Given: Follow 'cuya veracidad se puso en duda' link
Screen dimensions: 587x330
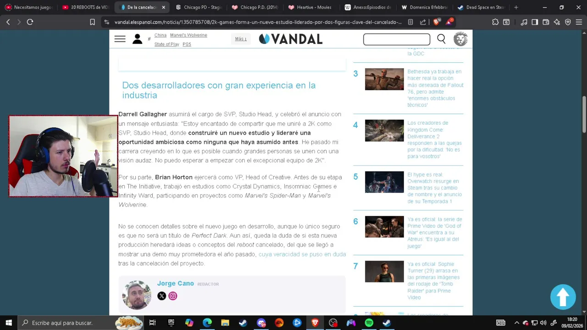Looking at the screenshot, I should coord(302,254).
